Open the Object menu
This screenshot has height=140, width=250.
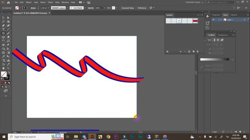tap(29, 2)
